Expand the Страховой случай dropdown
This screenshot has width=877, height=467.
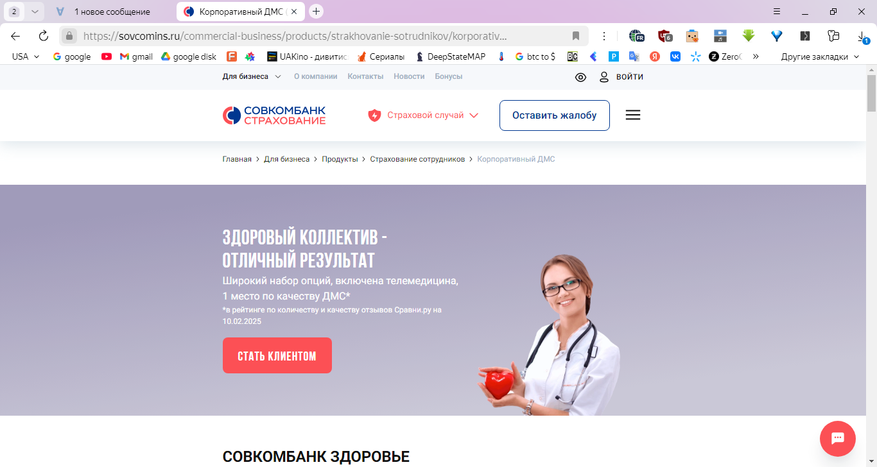(424, 115)
